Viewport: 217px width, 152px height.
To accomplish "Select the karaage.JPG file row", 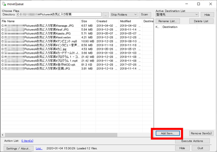I will (77, 26).
